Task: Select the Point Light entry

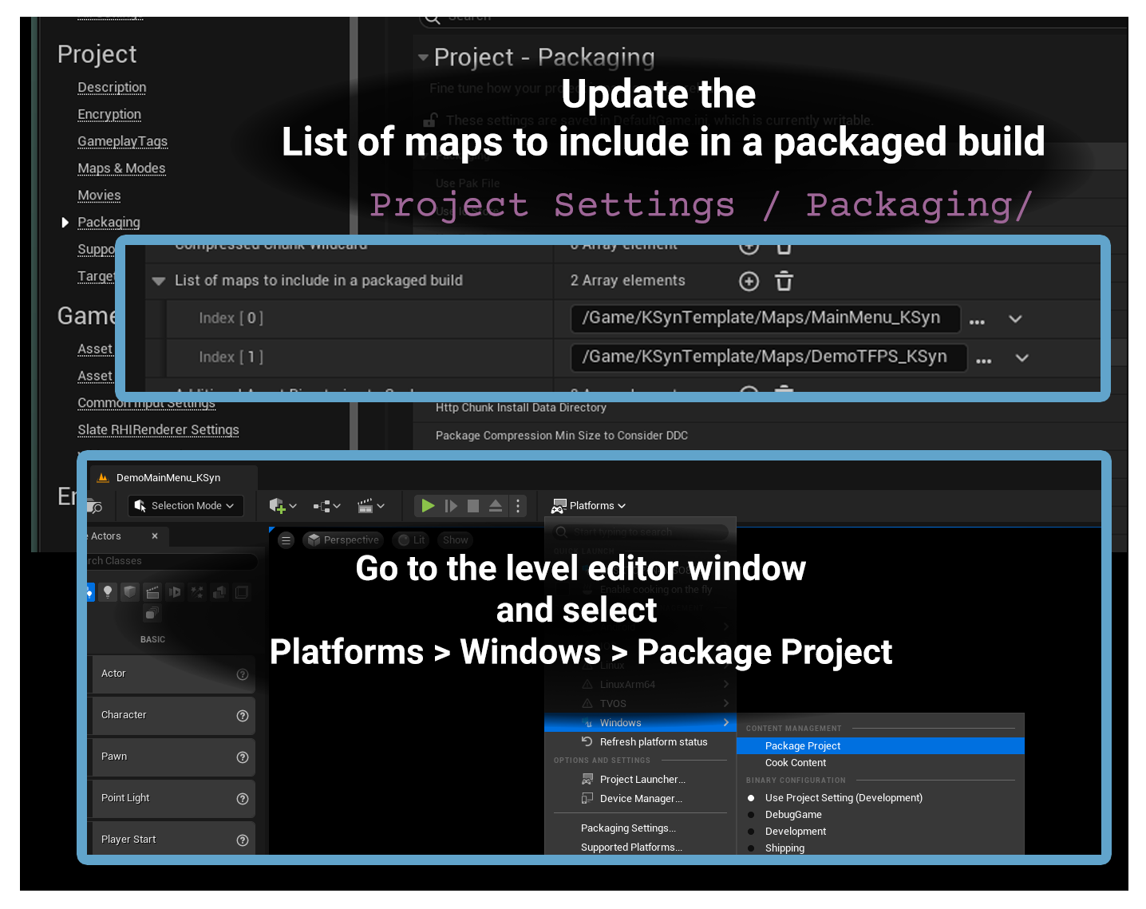Action: click(173, 798)
